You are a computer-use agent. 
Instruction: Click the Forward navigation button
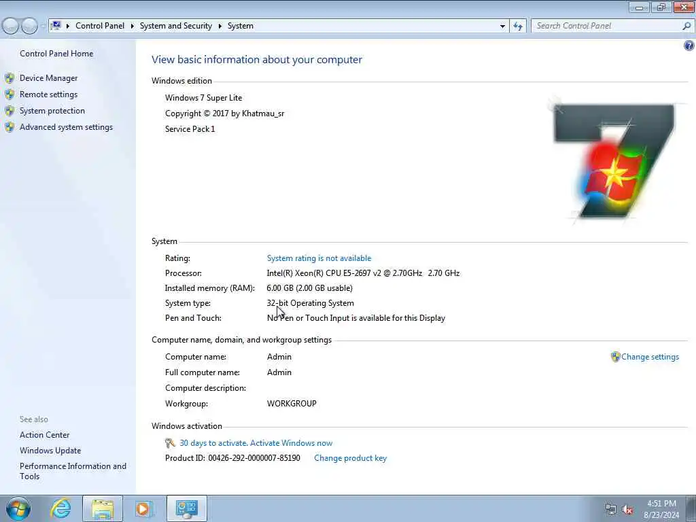29,26
